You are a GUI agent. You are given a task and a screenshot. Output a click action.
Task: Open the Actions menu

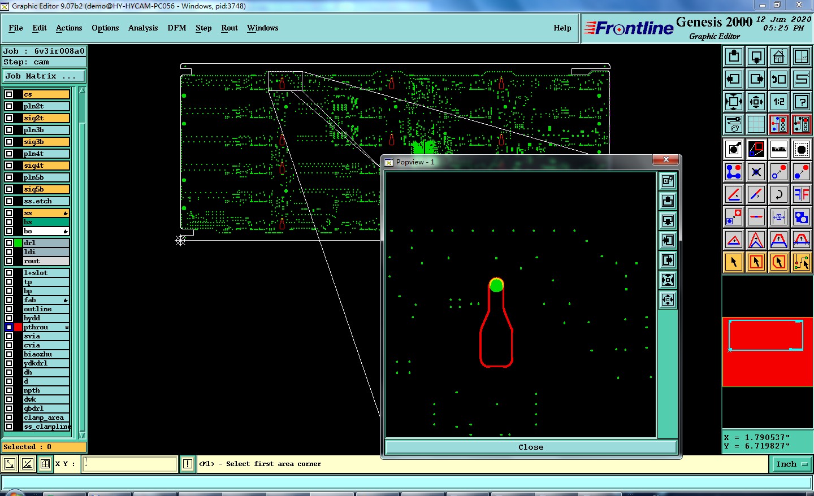click(69, 28)
